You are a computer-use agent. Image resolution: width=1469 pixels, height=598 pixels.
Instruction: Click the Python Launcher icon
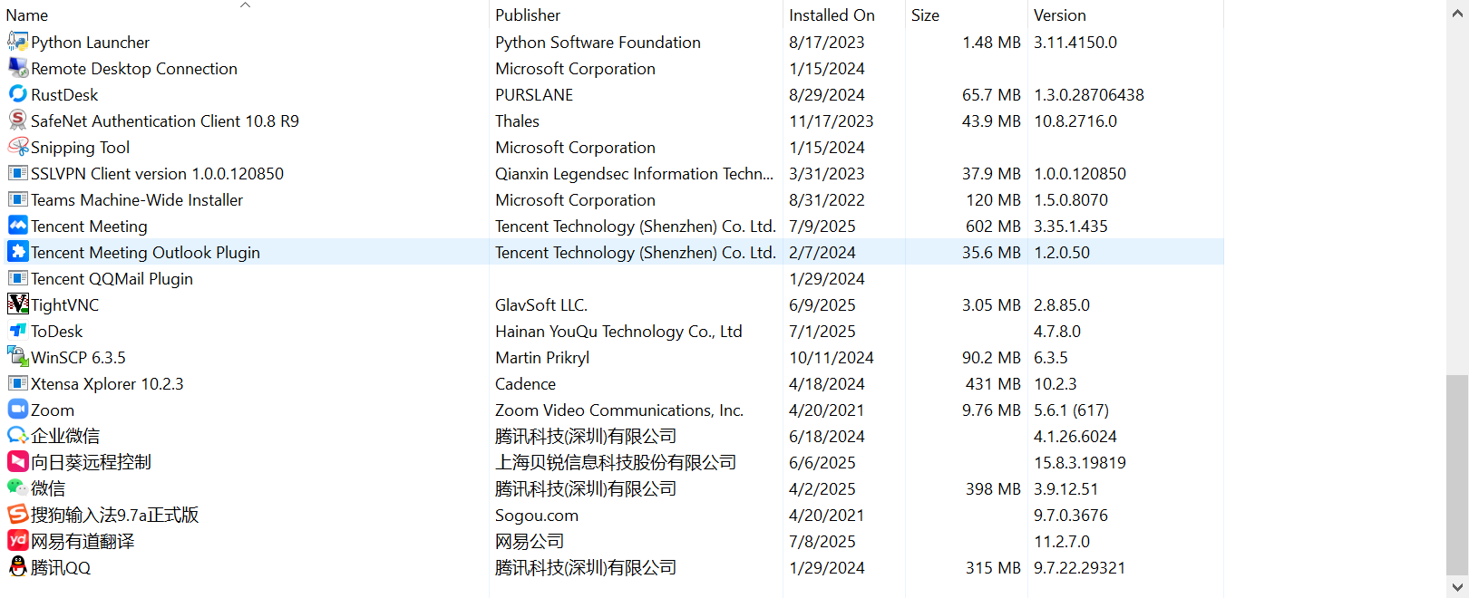[x=17, y=42]
